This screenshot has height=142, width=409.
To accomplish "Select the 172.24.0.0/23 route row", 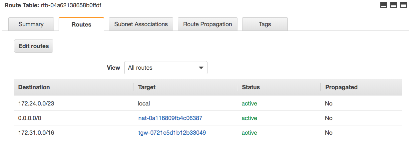I will 208,104.
